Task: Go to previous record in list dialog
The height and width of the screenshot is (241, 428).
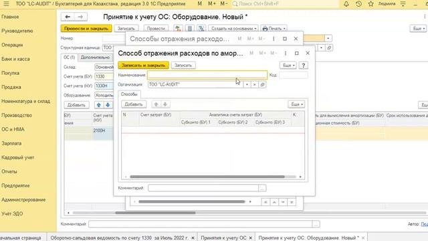Action: (x=274, y=202)
